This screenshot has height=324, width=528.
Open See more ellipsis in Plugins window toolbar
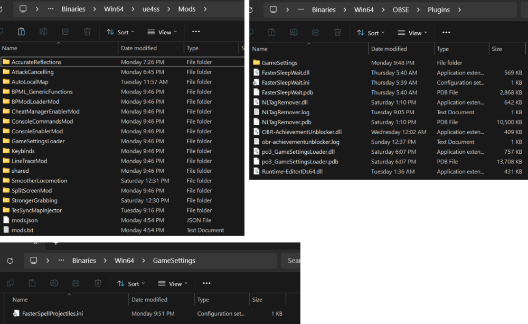click(446, 32)
